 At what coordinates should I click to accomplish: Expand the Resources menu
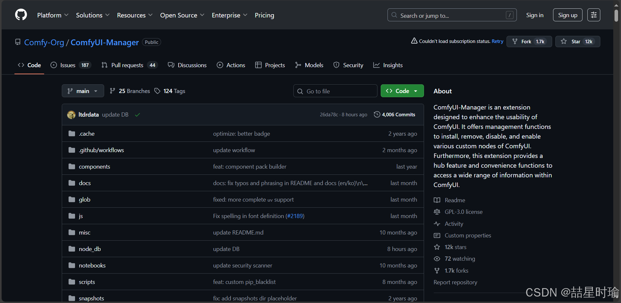(135, 15)
